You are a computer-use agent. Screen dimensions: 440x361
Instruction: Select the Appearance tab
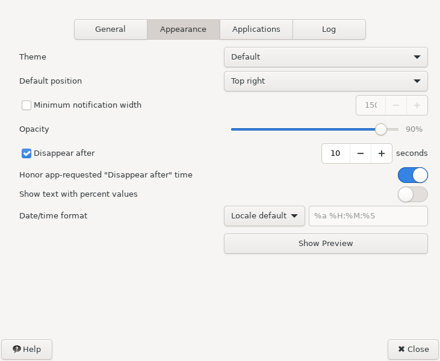(183, 29)
